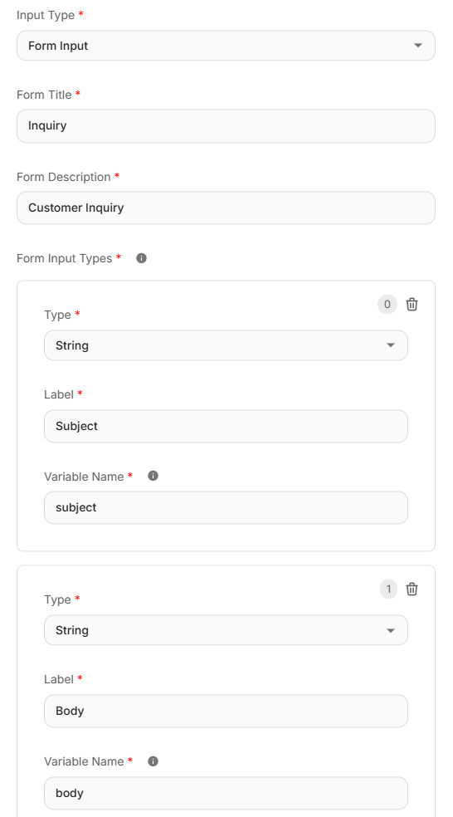Show info for Form Input Types
Screen dimensions: 453x817
(x=141, y=258)
